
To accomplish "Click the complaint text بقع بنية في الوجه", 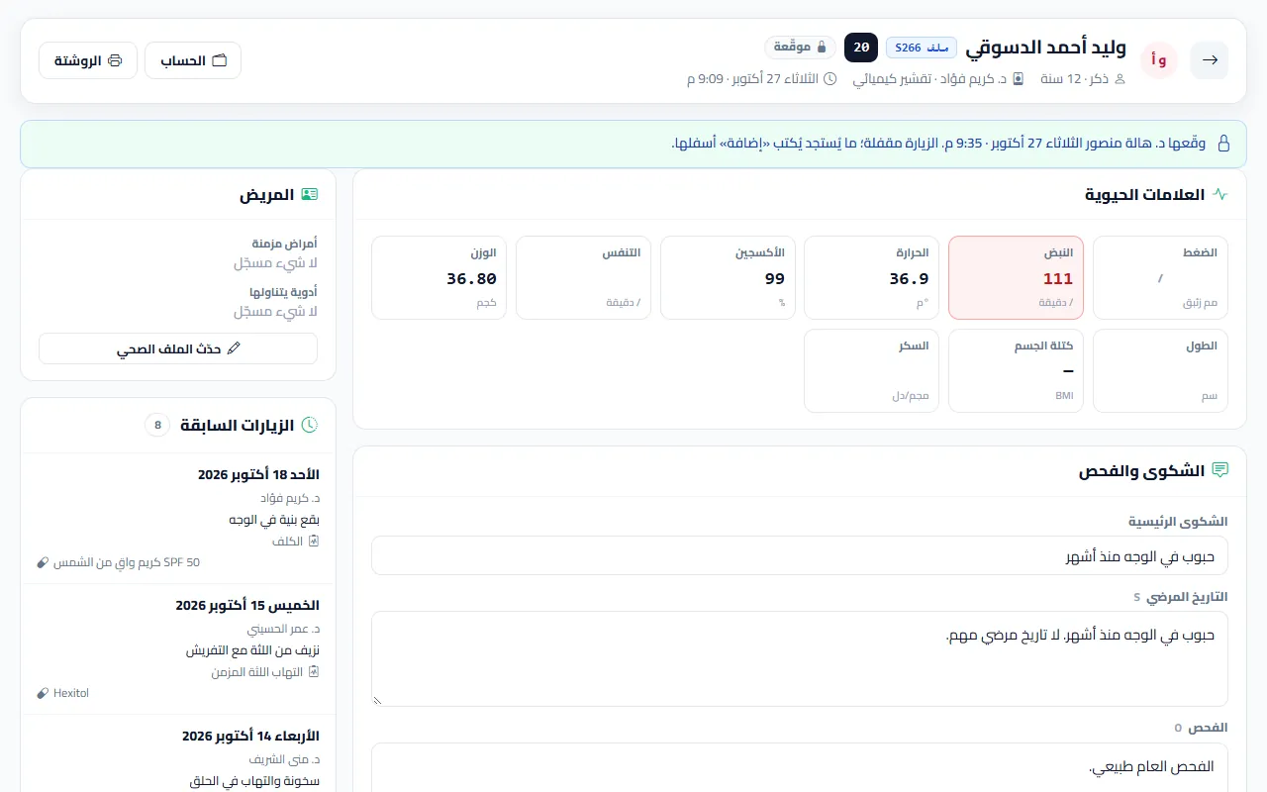I will point(274,519).
